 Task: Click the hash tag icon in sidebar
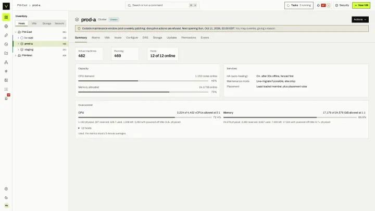pyautogui.click(x=6, y=71)
